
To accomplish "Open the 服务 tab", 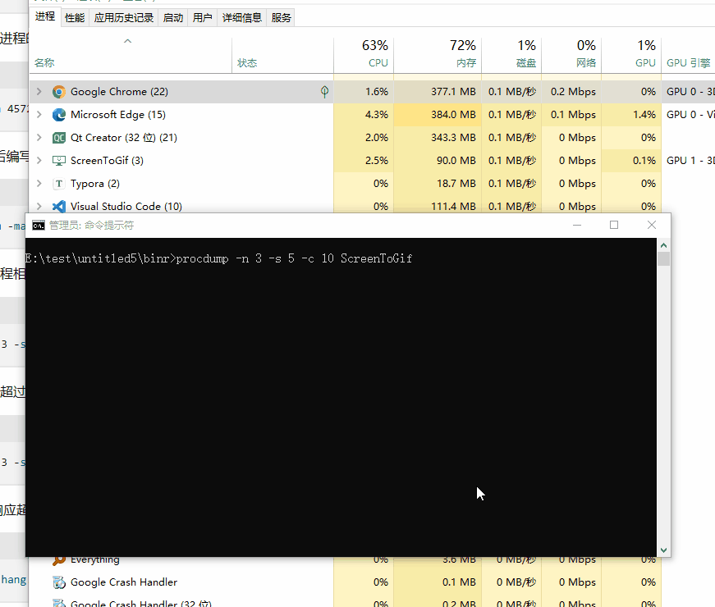I will tap(281, 18).
